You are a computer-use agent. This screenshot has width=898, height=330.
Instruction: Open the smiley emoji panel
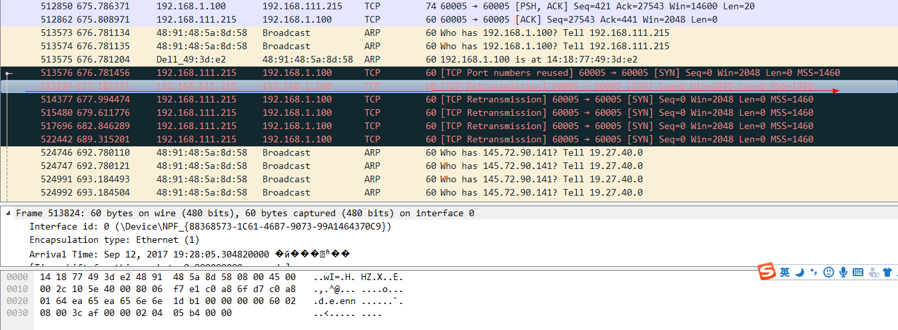[x=829, y=272]
